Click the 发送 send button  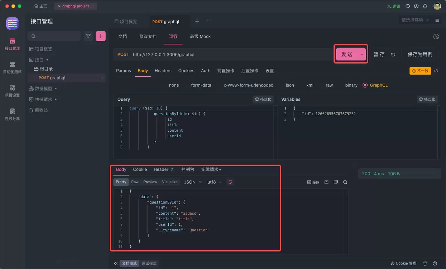tap(347, 54)
